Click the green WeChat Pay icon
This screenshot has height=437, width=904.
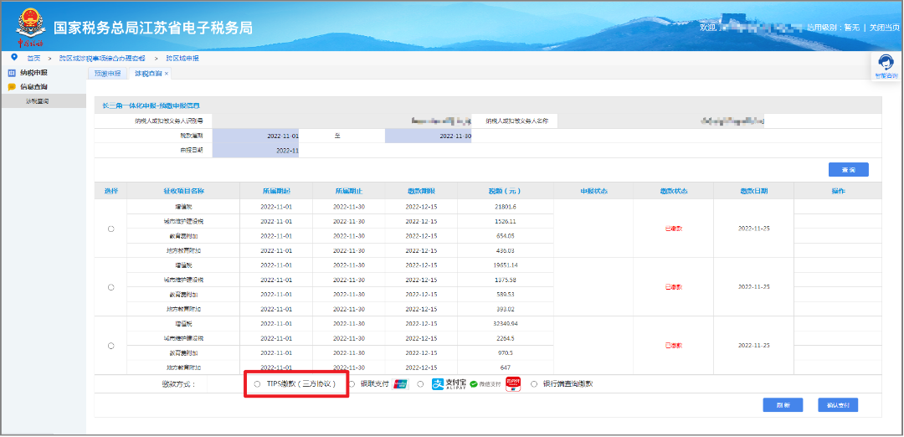coord(474,384)
